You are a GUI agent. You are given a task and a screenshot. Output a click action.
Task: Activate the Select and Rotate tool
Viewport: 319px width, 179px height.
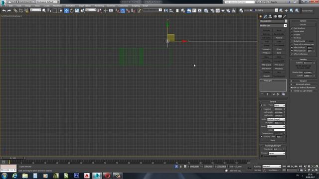tap(72, 10)
